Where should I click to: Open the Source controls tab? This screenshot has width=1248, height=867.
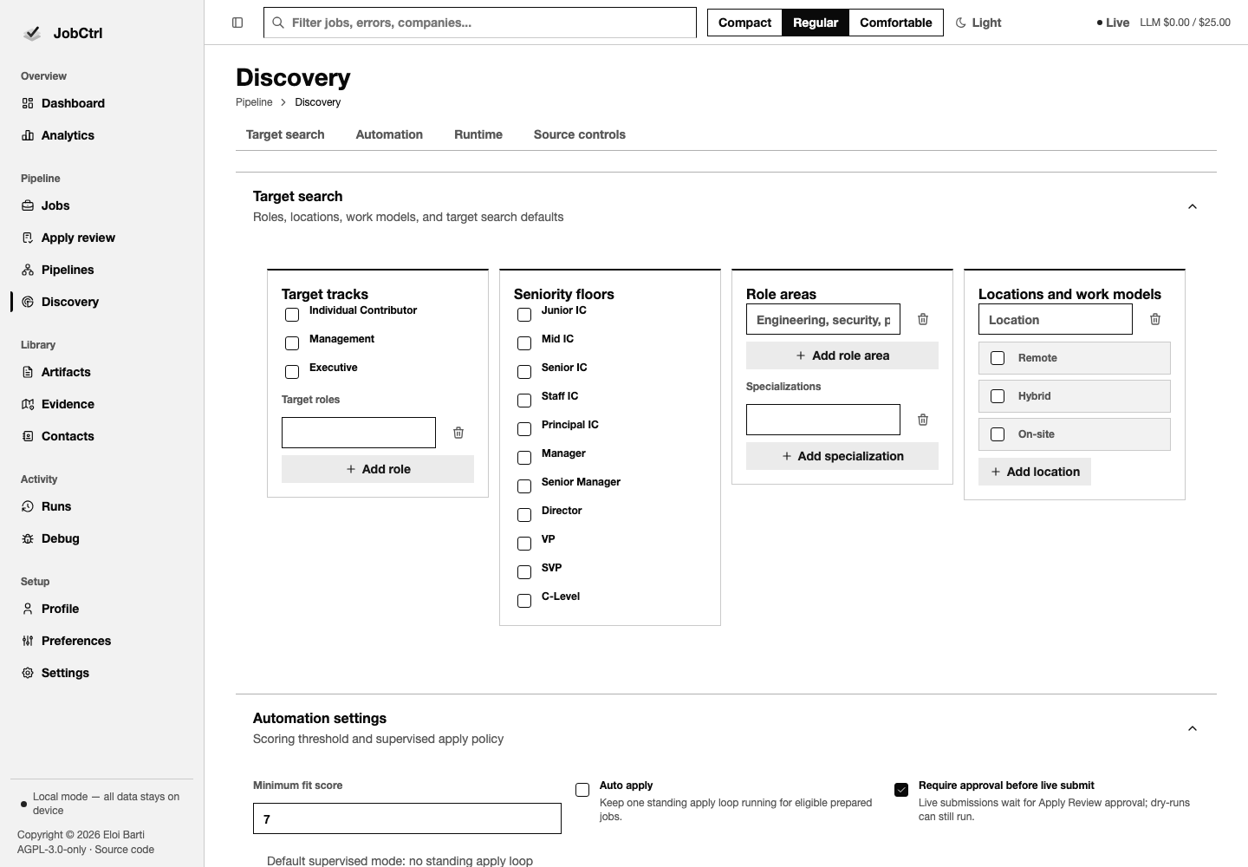coord(580,134)
